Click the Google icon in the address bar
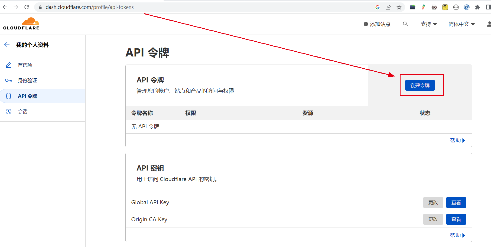Image resolution: width=491 pixels, height=247 pixels. click(x=378, y=7)
